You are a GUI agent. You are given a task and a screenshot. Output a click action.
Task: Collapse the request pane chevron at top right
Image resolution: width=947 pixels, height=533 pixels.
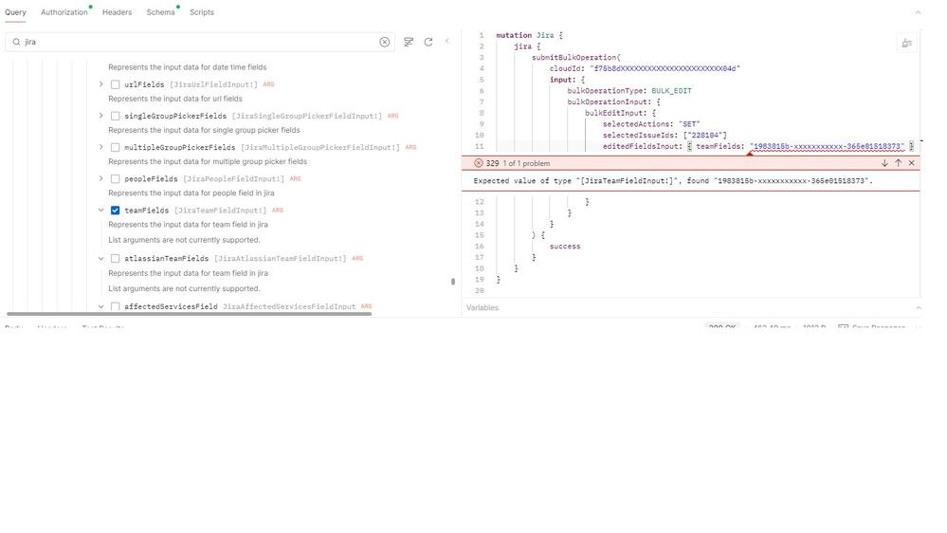[918, 12]
